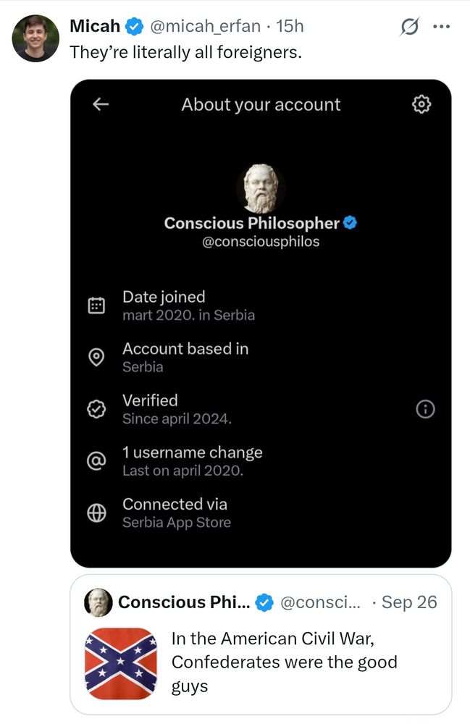Click the location pin icon
Viewport: 470px width, 724px height.
pyautogui.click(x=96, y=358)
